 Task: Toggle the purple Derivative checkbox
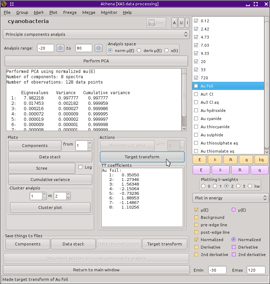[x=234, y=247]
